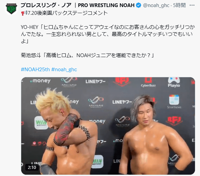The width and height of the screenshot is (200, 176).
Task: Open the #noah_ghc hashtag
Action: click(x=64, y=70)
